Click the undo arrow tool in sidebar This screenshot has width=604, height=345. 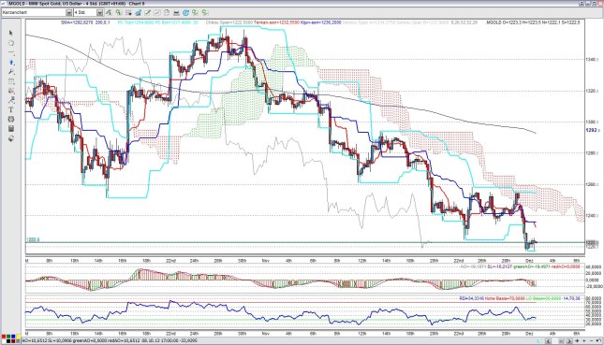11,138
